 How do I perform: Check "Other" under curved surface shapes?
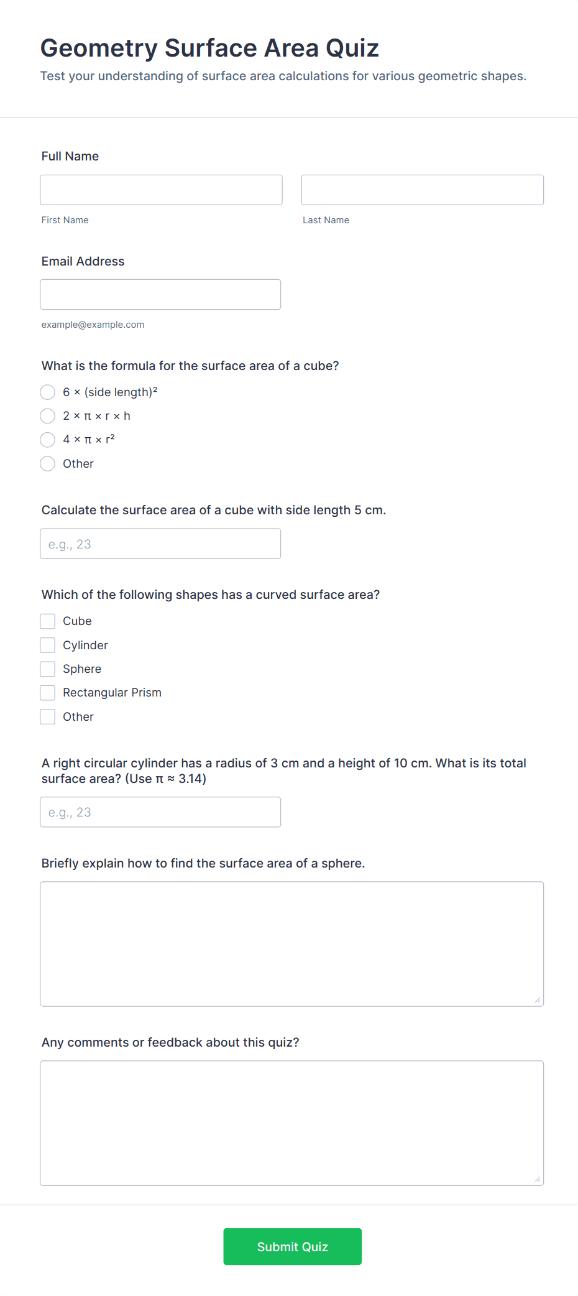coord(47,716)
